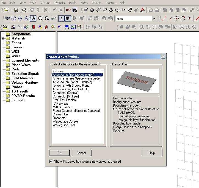Click the Print icon
199x188 pixels.
(24, 10)
